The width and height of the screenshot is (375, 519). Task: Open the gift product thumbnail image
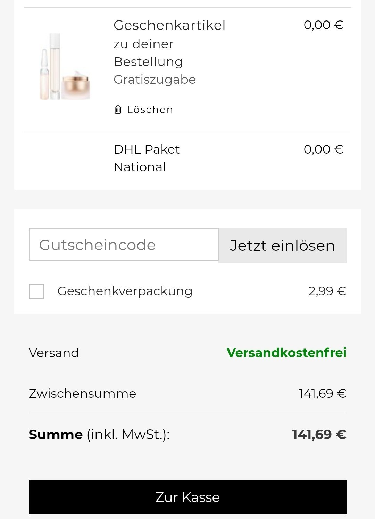pos(65,67)
